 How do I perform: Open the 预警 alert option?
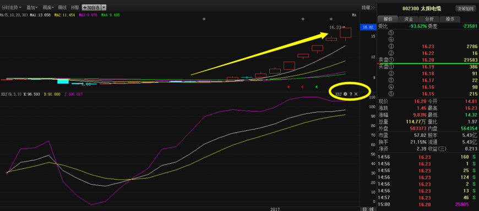(74, 7)
